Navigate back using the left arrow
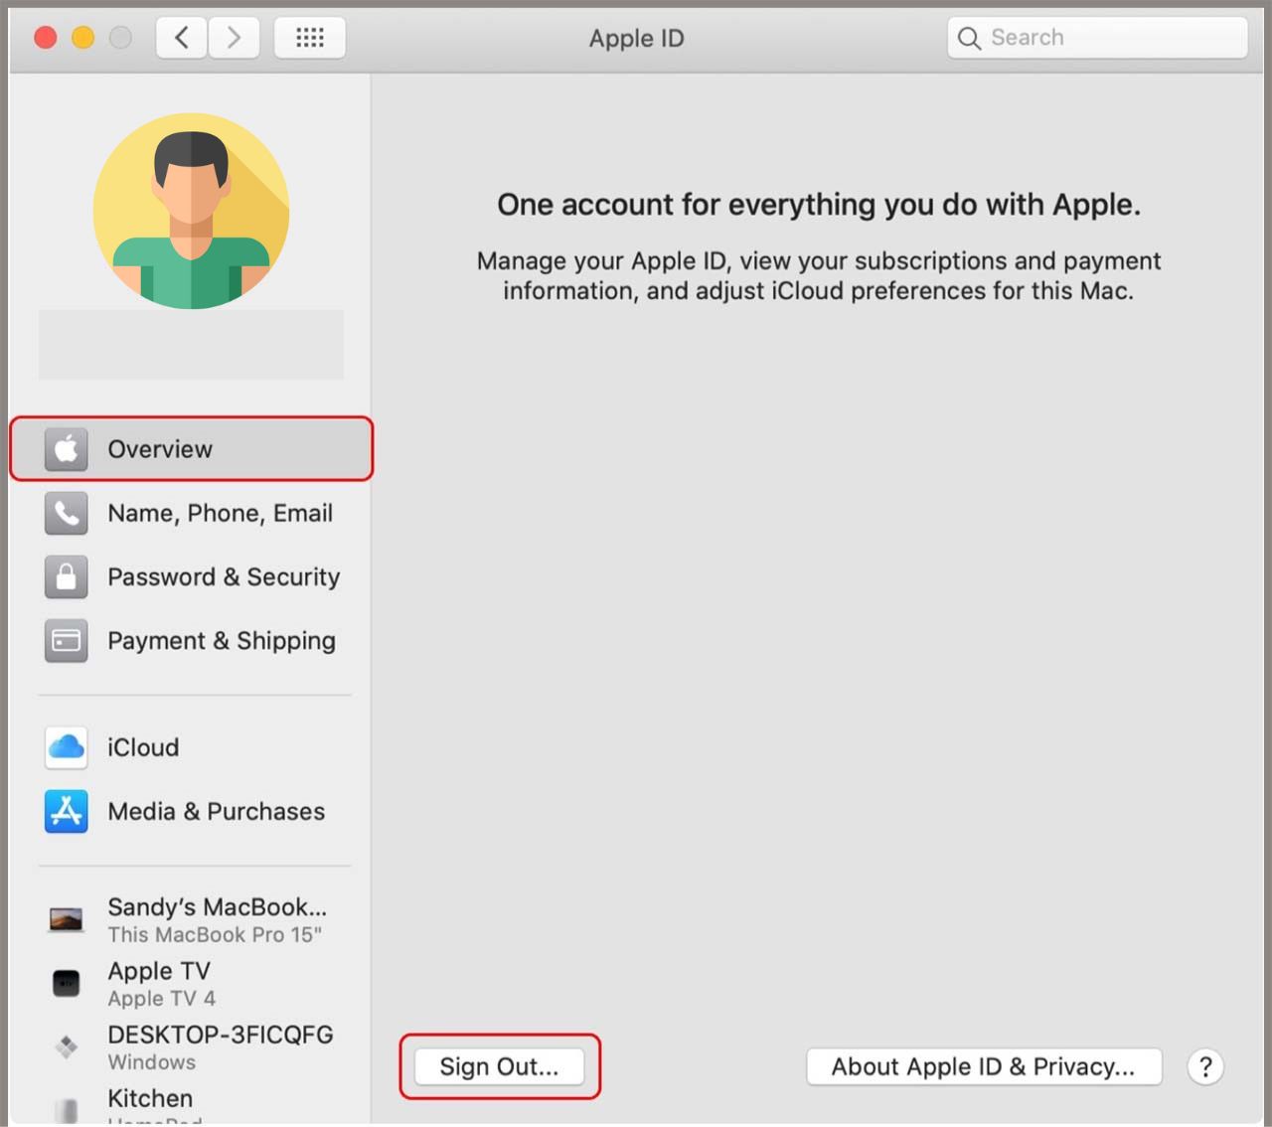The height and width of the screenshot is (1127, 1272). (181, 37)
